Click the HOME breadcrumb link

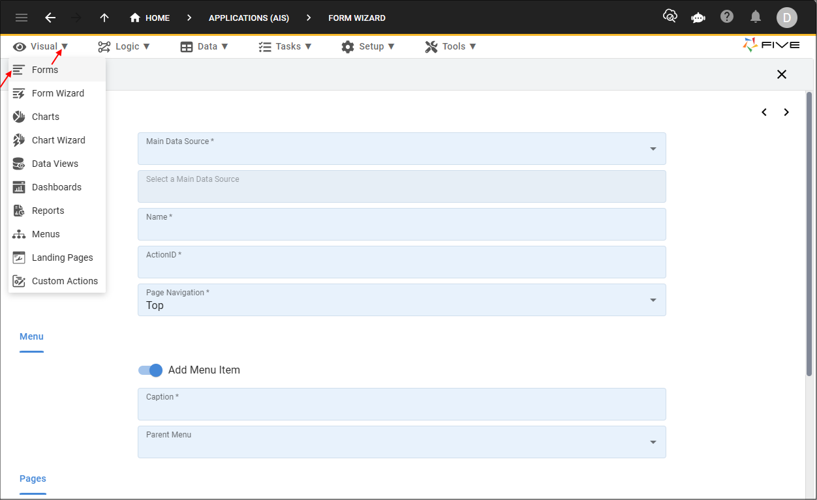pos(150,18)
